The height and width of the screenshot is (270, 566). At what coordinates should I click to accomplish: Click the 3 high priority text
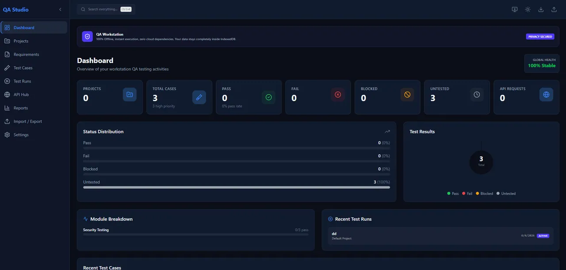(164, 106)
